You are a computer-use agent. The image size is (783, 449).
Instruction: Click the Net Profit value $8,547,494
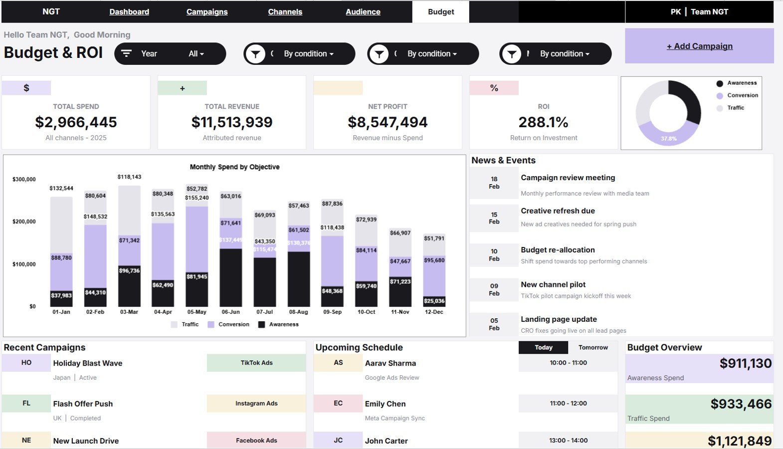tap(388, 122)
